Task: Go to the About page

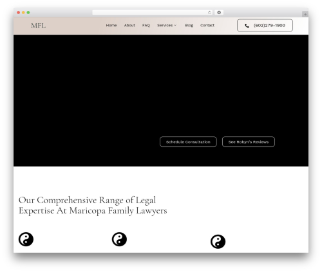Action: 129,25
